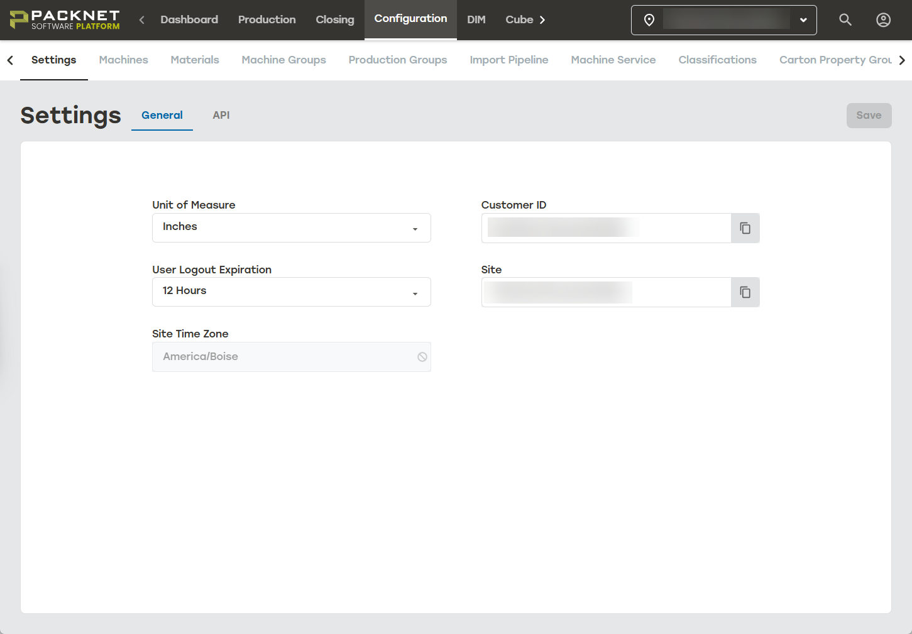This screenshot has height=634, width=912.
Task: Switch to the Settings sub-tab
Action: click(54, 60)
